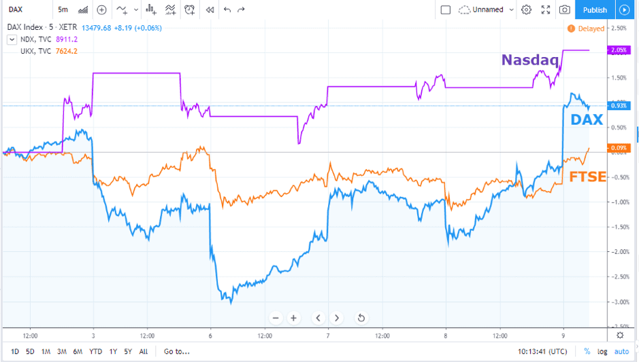Toggle the percent scale at bottom right
This screenshot has width=639, height=362.
click(x=587, y=351)
